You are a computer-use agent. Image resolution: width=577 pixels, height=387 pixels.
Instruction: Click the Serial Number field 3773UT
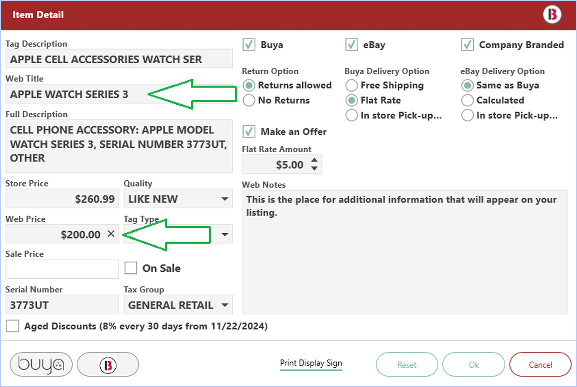62,305
